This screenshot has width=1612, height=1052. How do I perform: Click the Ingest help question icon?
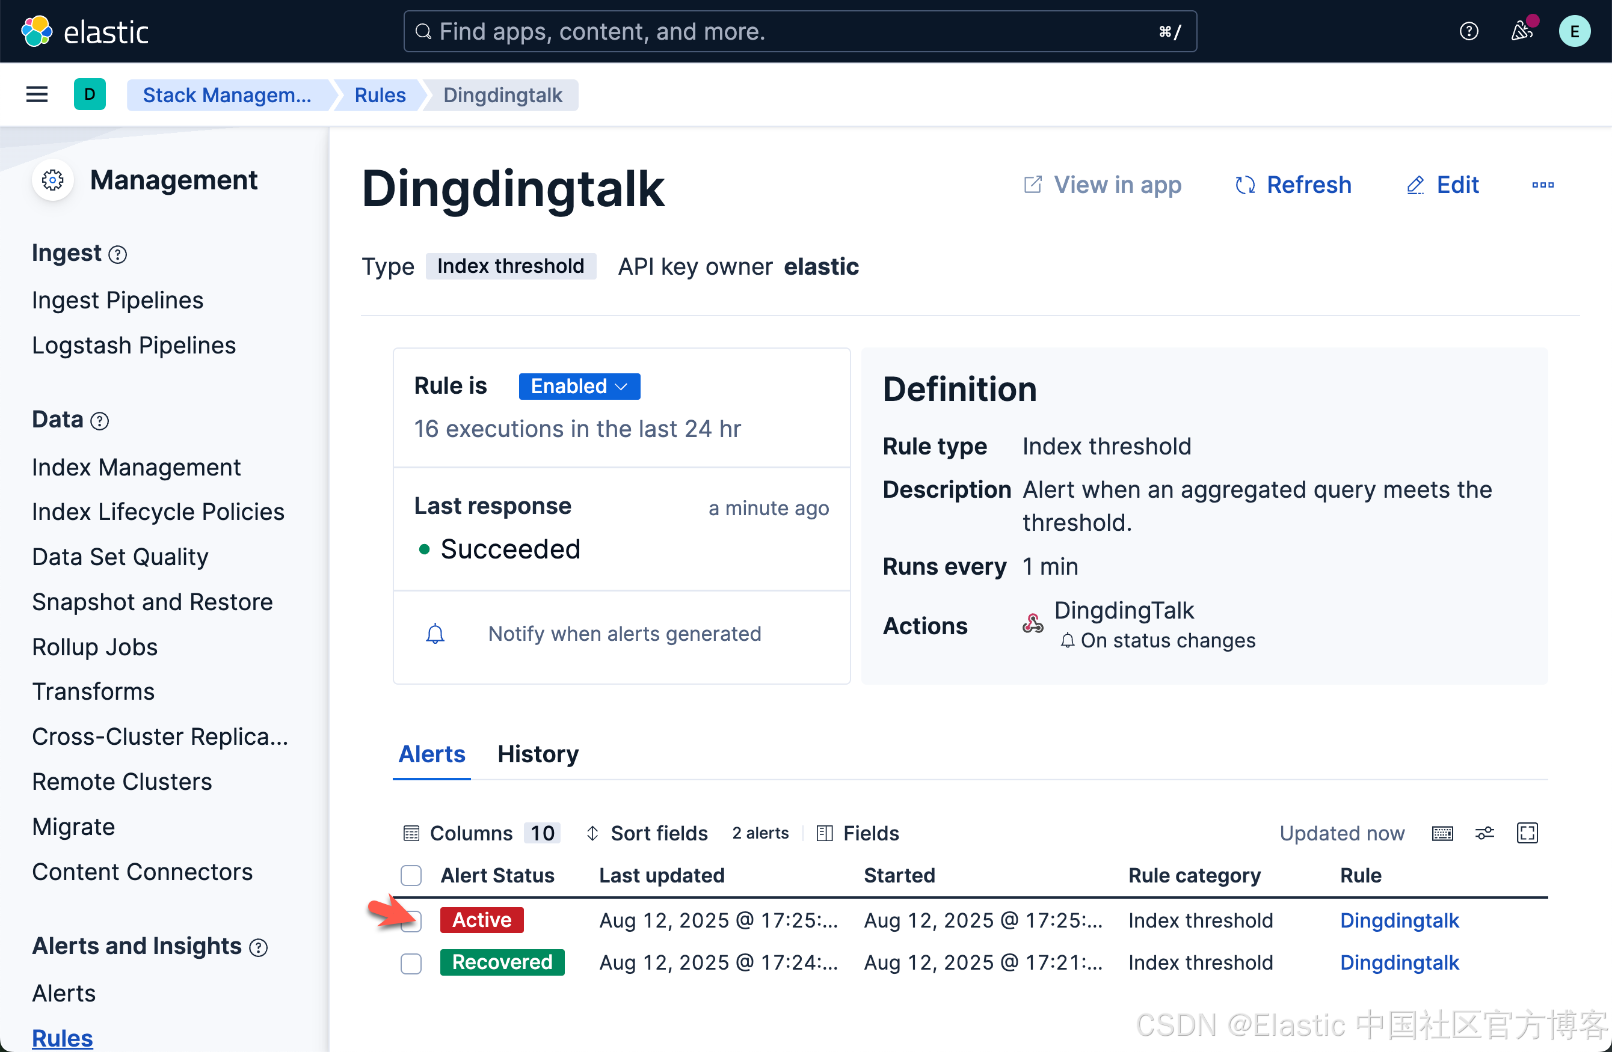[118, 254]
